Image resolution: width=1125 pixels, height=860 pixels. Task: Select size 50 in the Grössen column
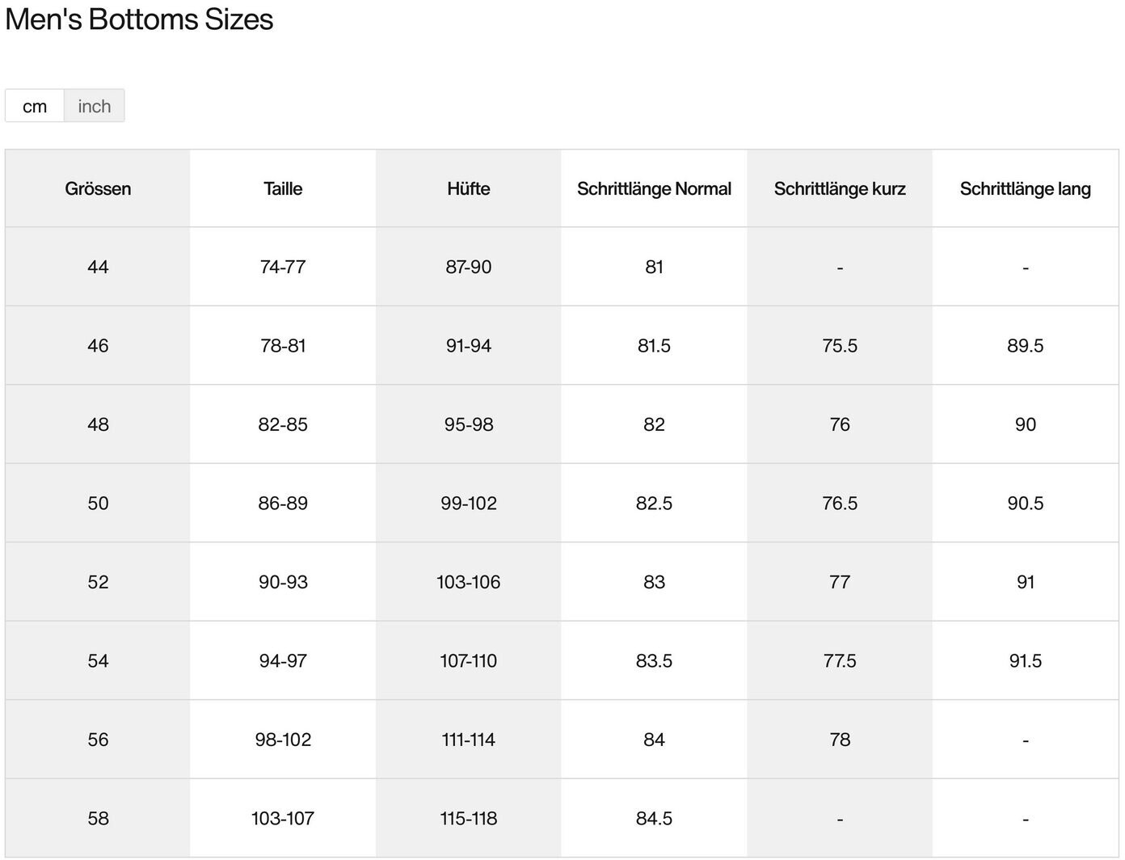pos(98,504)
